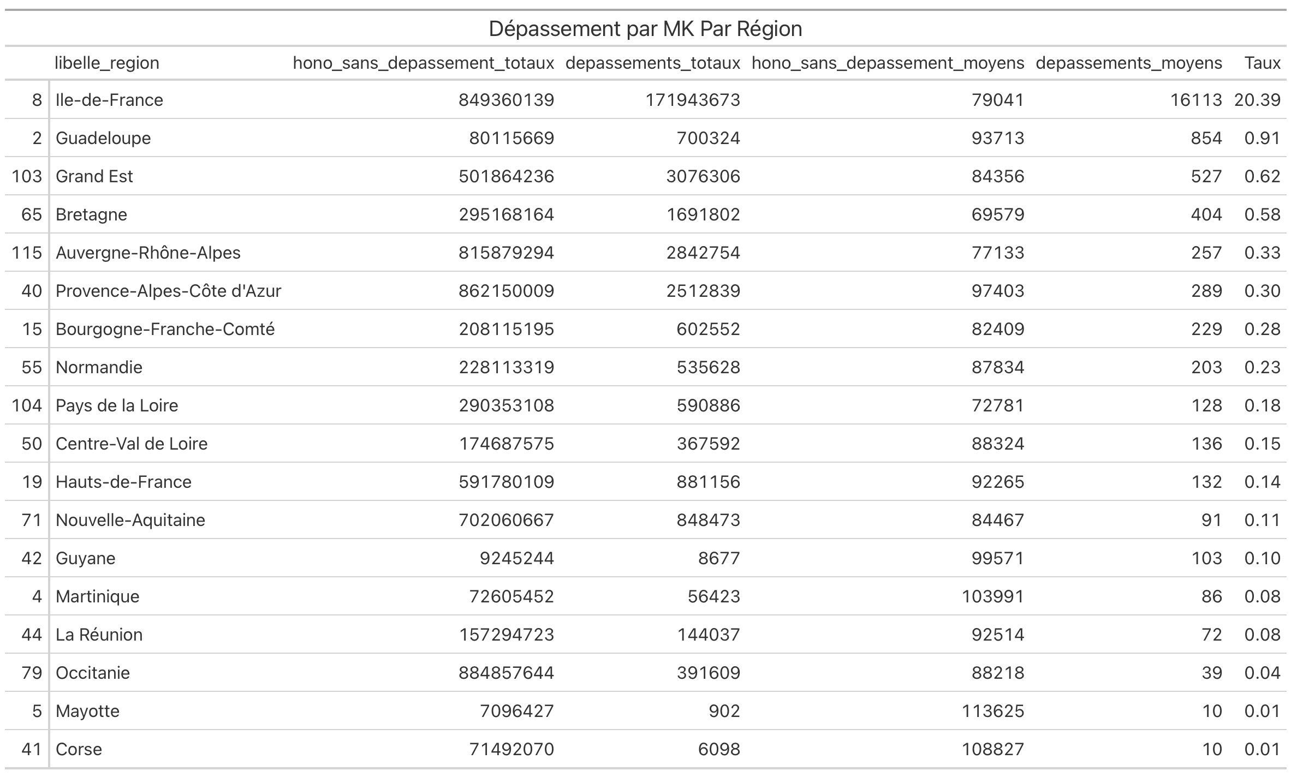Viewport: 1297px width, 777px height.
Task: Click Ile-de-France Taux value 20.39
Action: coord(1257,100)
